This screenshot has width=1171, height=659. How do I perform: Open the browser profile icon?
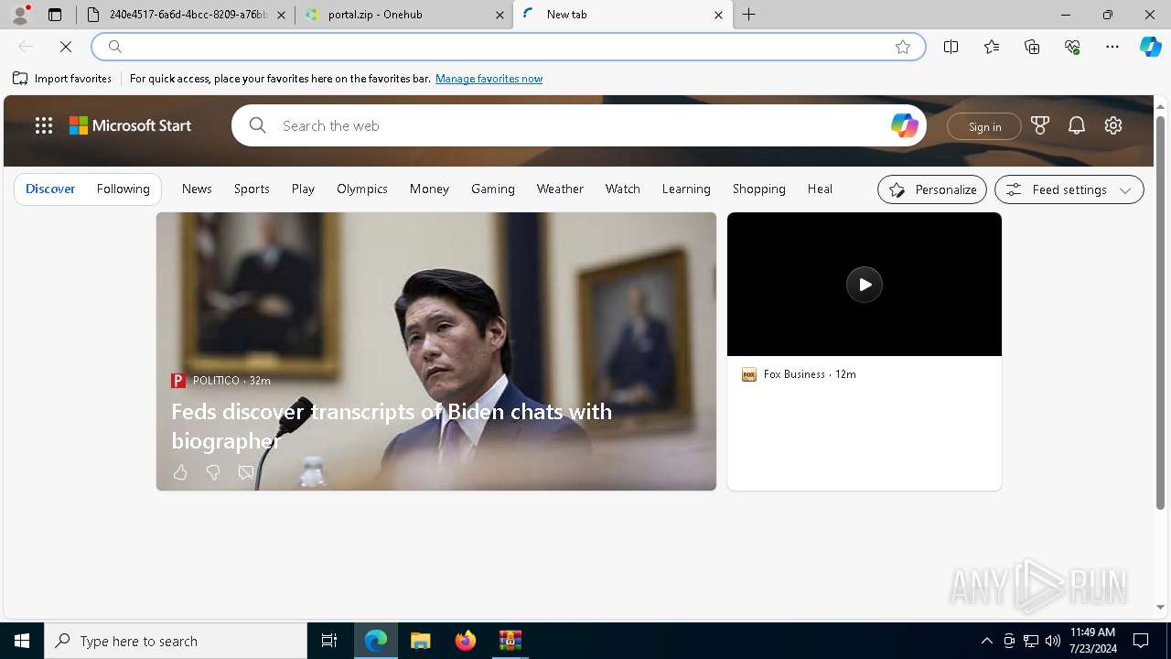point(20,15)
